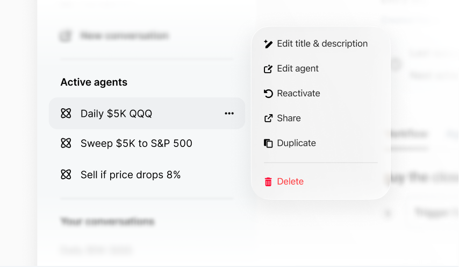
Task: Choose Edit title & description from menu
Action: click(x=322, y=44)
